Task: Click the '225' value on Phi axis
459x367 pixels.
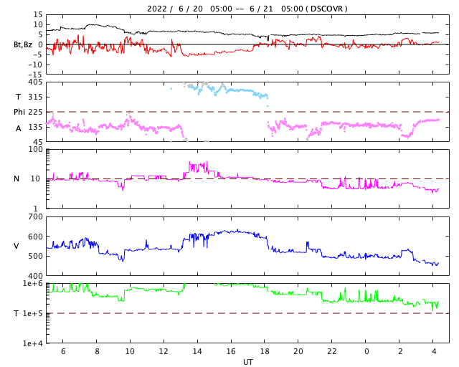Action: tap(35, 112)
